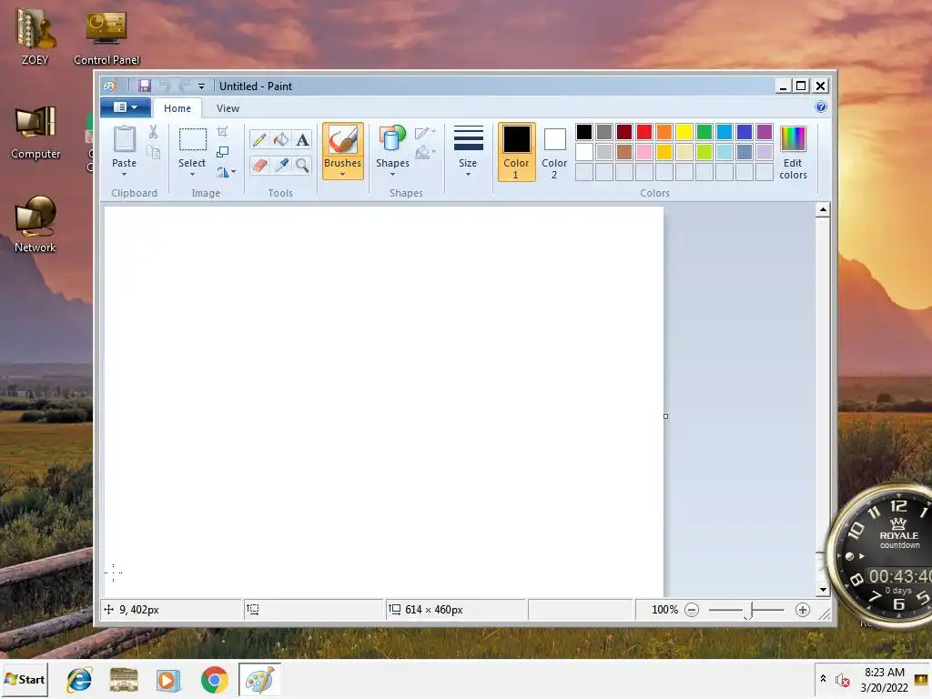Switch to the Home ribbon tab
Screen dimensions: 932x699
(177, 108)
